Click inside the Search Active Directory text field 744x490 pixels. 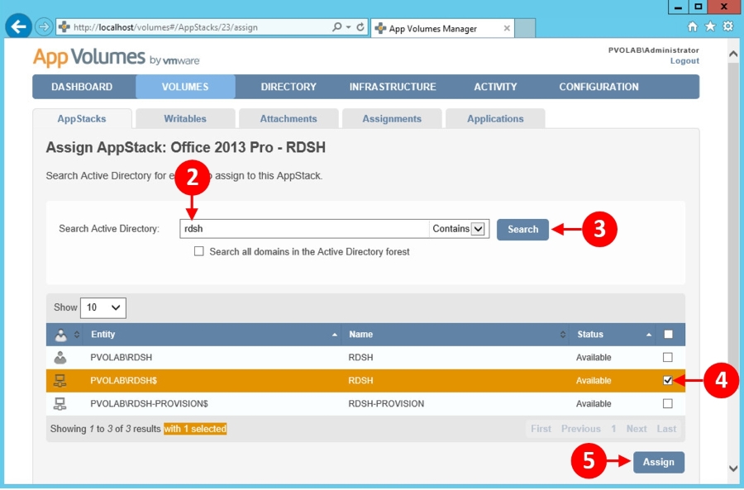pos(306,229)
